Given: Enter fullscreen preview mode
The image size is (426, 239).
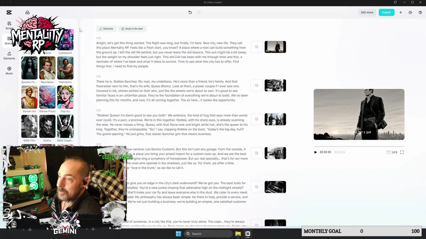Looking at the screenshot, I should pyautogui.click(x=402, y=152).
